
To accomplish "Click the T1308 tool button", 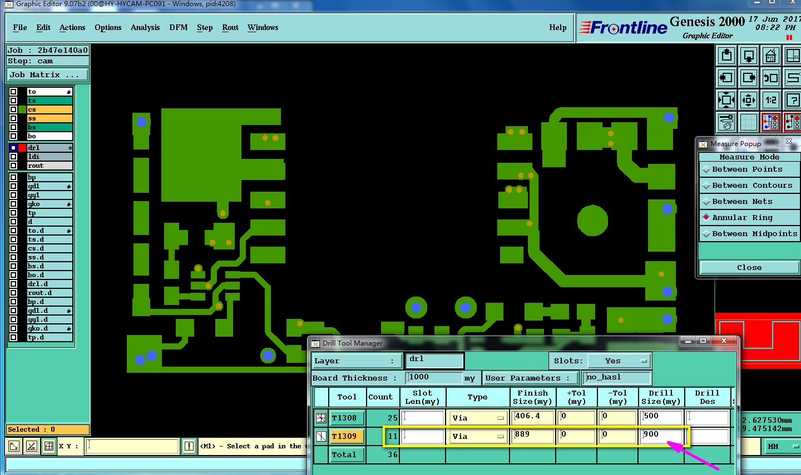I will [x=348, y=418].
